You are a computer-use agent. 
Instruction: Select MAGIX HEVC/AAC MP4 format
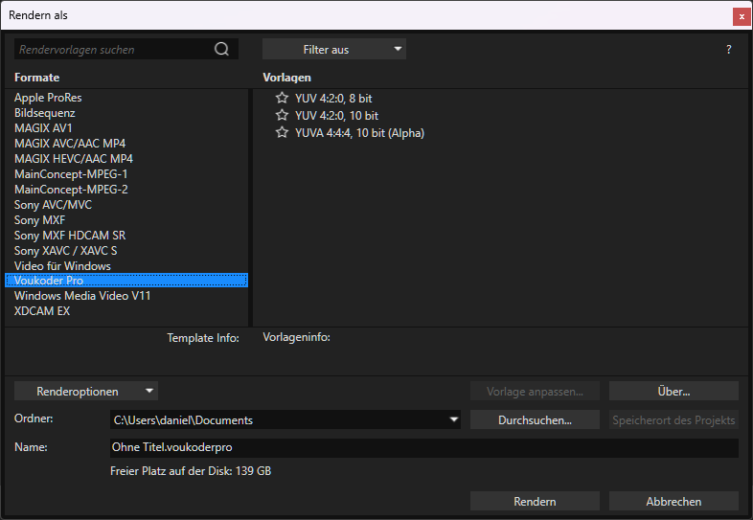click(74, 159)
